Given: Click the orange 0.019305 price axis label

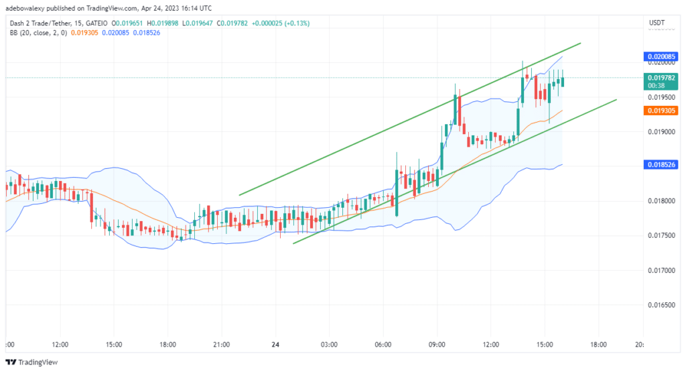Looking at the screenshot, I should tap(661, 111).
